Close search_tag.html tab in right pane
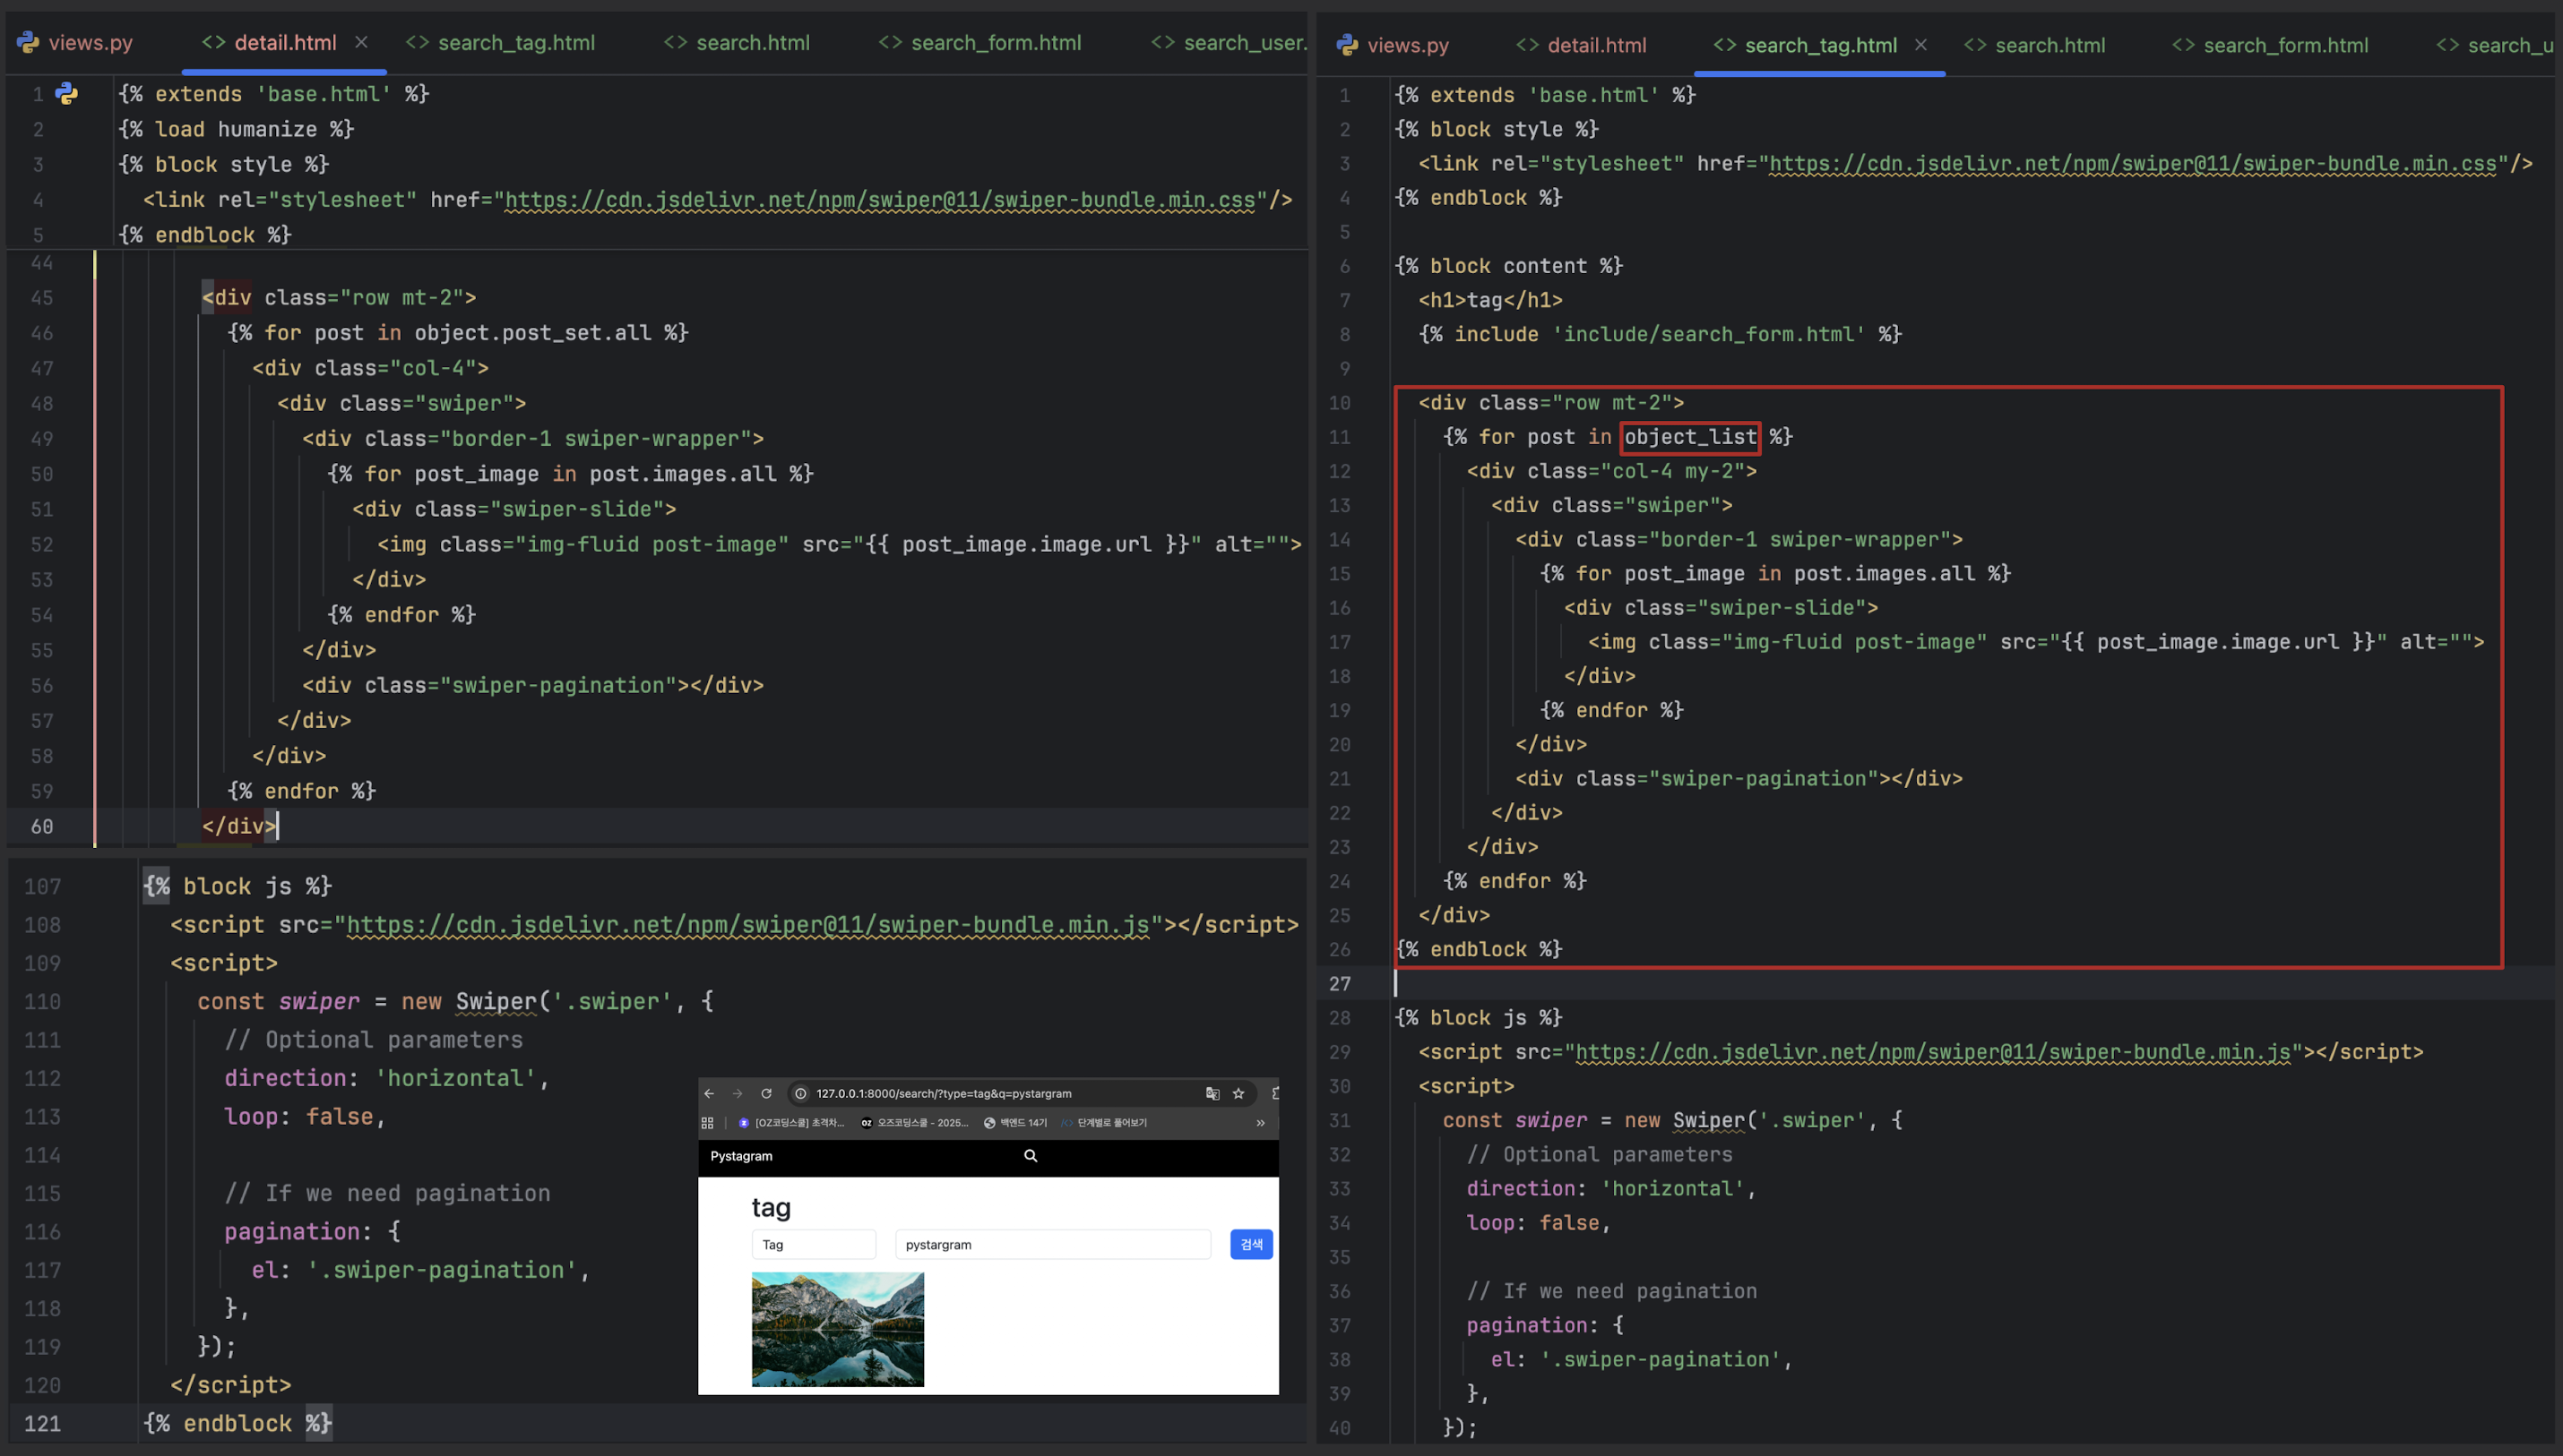Screen dimensions: 2563x1456 point(1920,44)
